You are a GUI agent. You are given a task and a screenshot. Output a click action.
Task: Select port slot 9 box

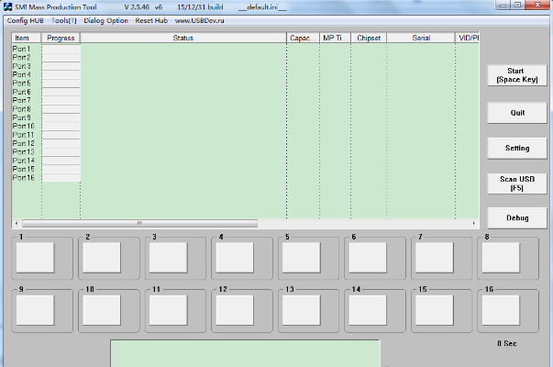tap(37, 310)
